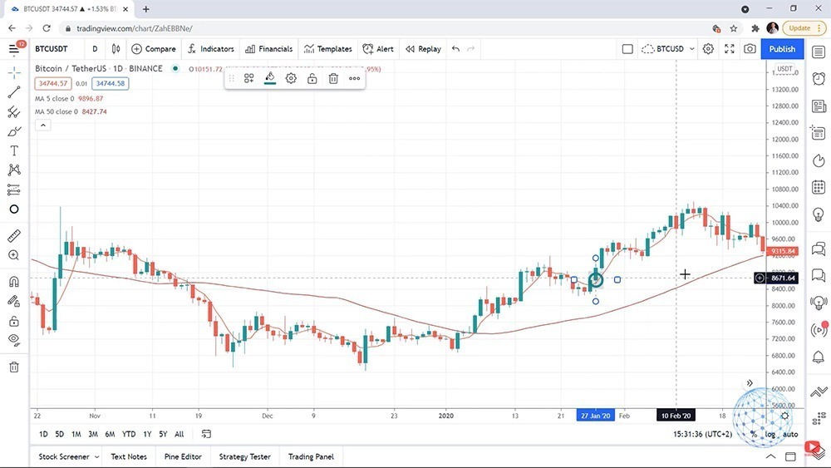Toggle lock all drawing tools
The width and height of the screenshot is (831, 468).
coord(14,320)
